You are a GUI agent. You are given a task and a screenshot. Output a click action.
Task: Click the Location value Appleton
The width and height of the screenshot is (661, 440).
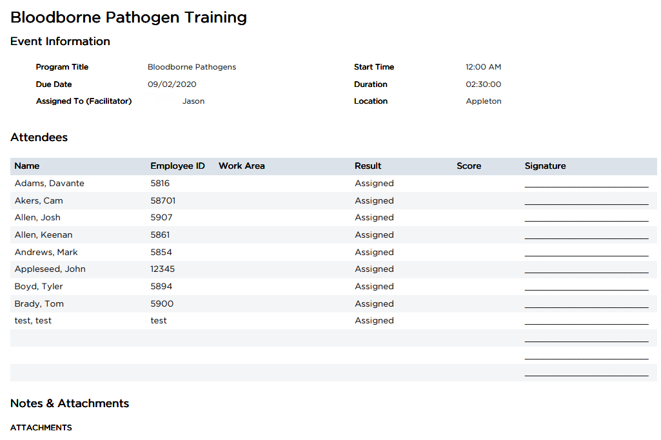484,101
